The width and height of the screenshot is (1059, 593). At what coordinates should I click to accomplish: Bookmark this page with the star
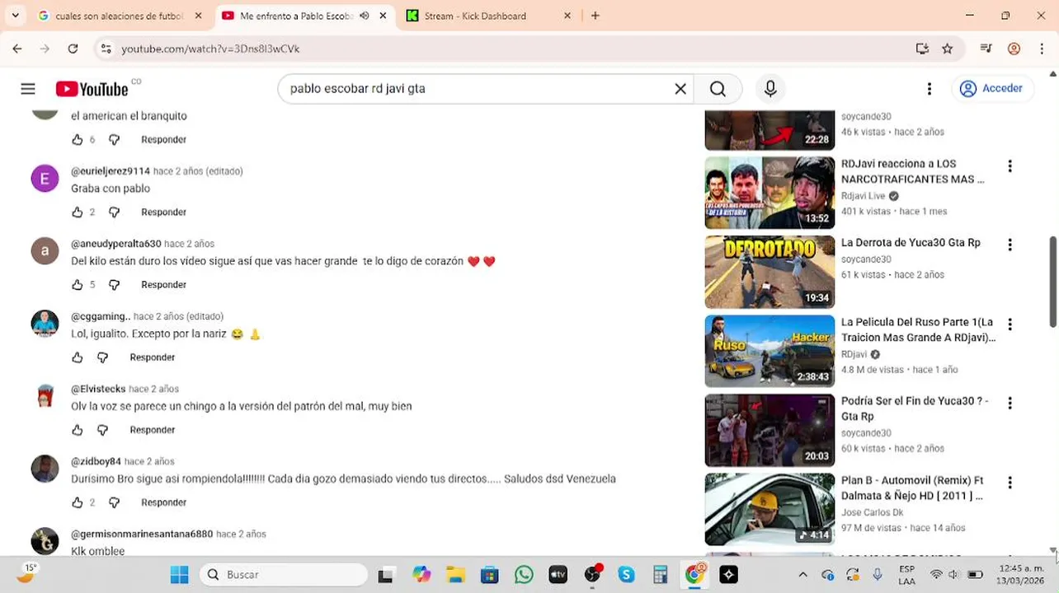(948, 49)
